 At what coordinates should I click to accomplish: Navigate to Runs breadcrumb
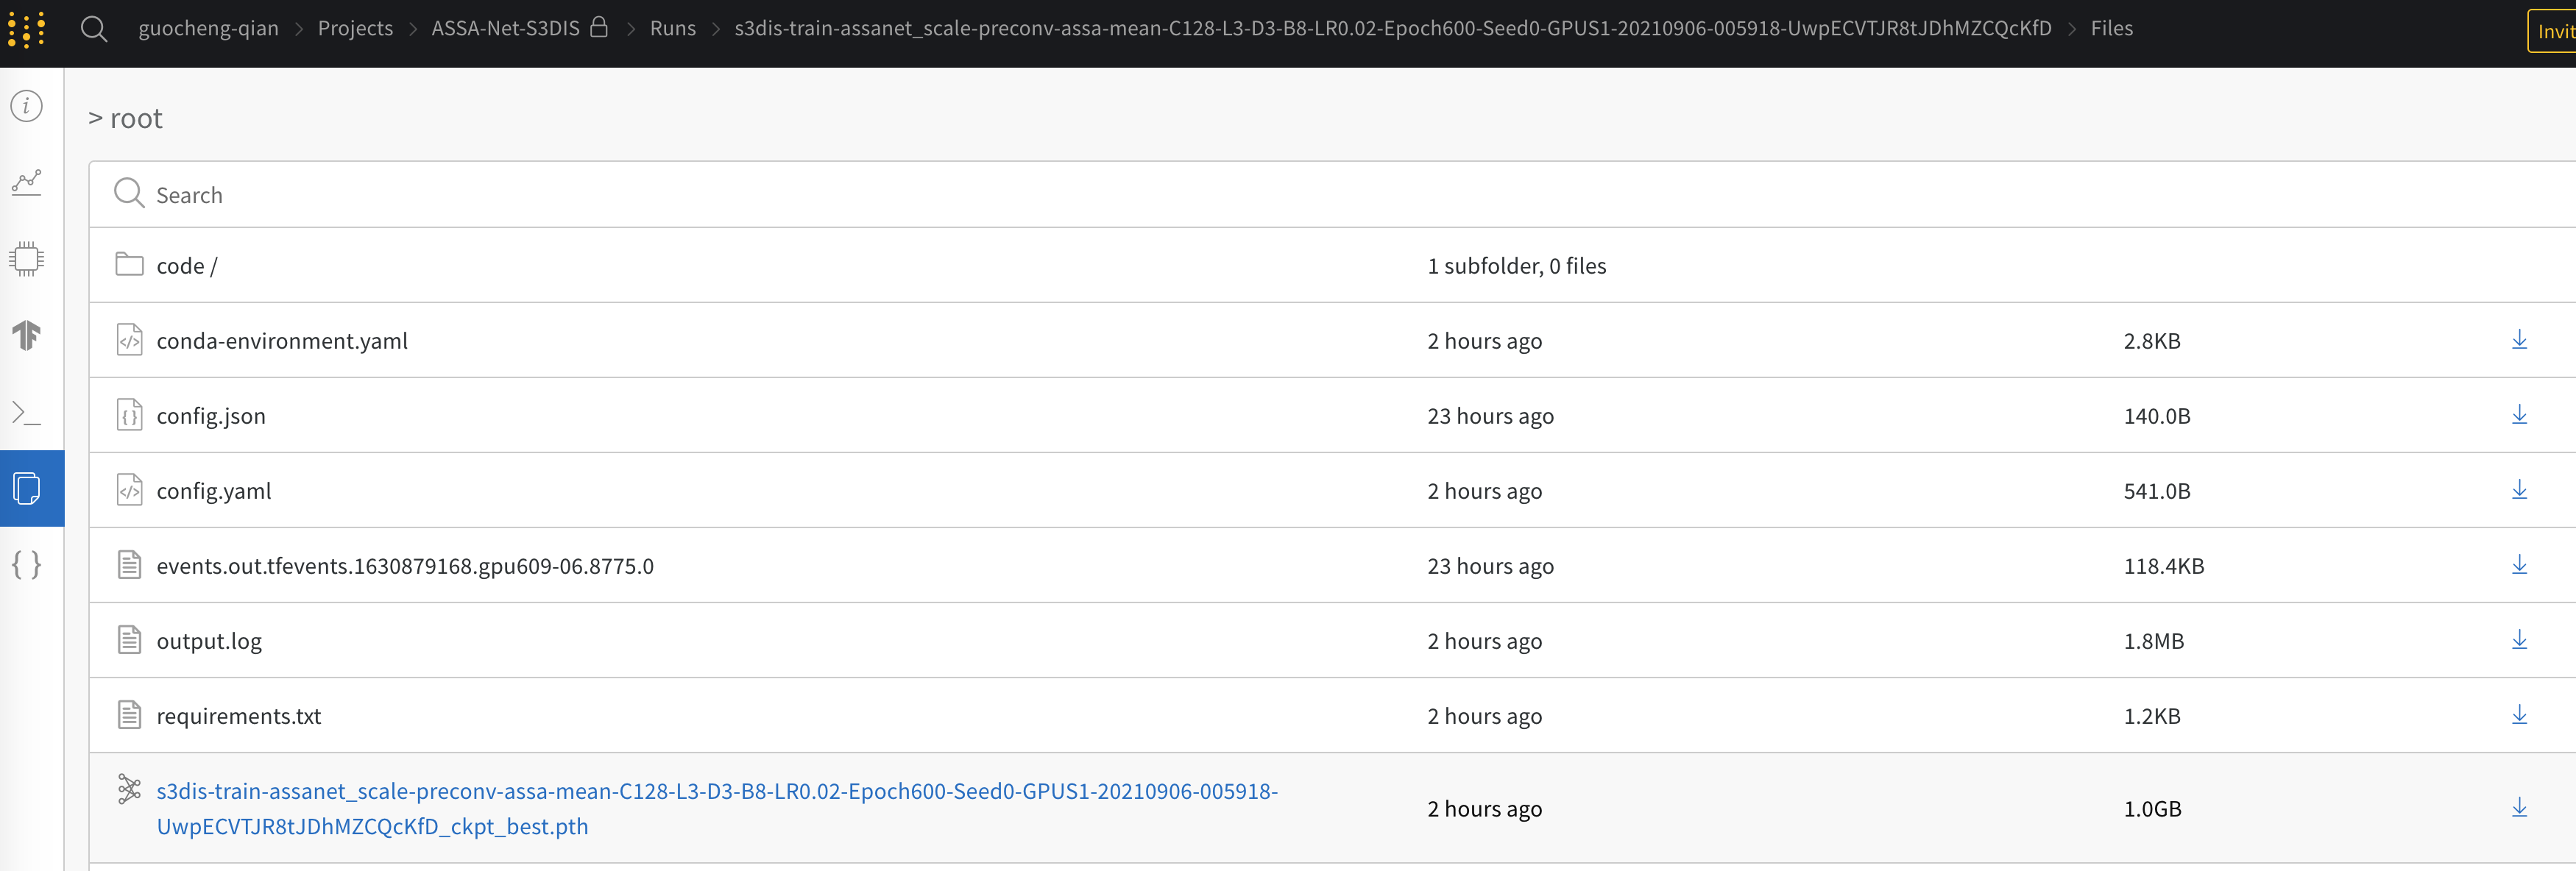pyautogui.click(x=672, y=29)
